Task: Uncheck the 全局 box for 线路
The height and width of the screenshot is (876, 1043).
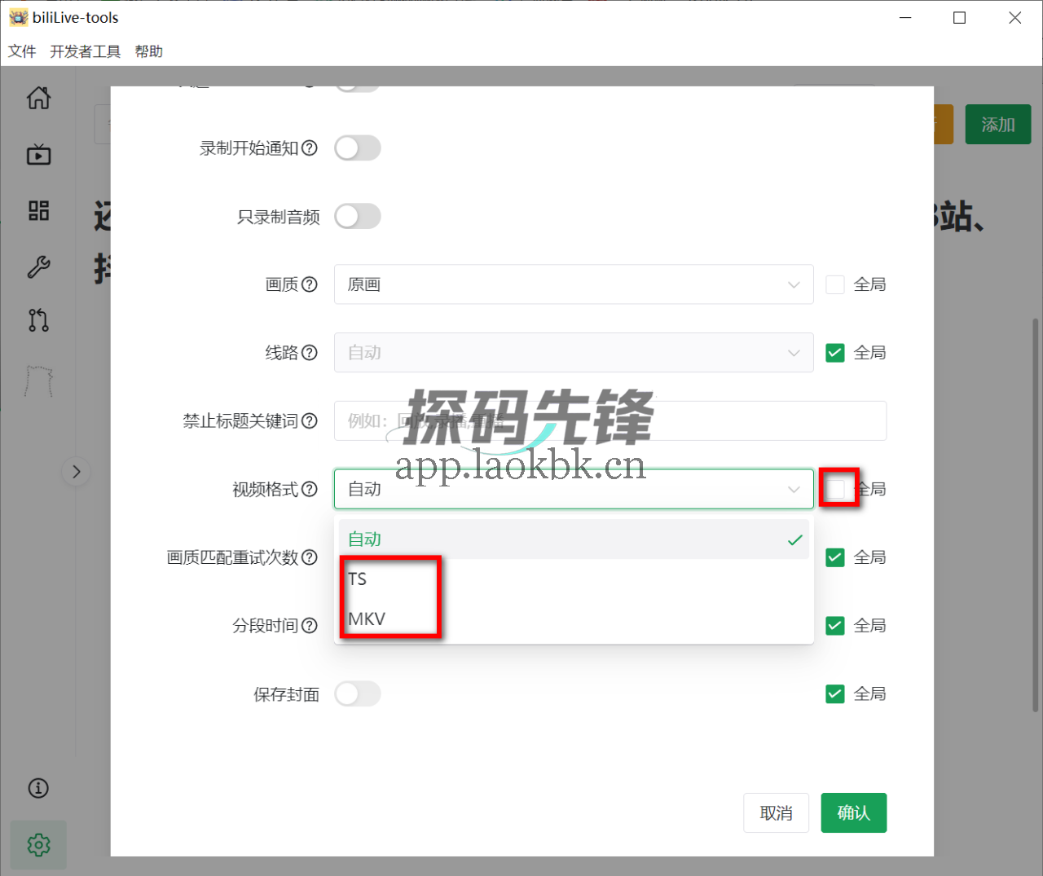Action: tap(835, 353)
